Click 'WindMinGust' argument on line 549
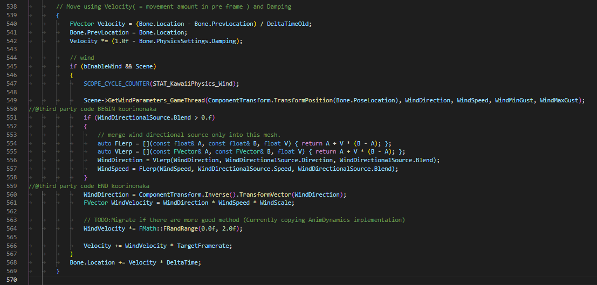Screen dimensions: 597x285 coord(514,100)
